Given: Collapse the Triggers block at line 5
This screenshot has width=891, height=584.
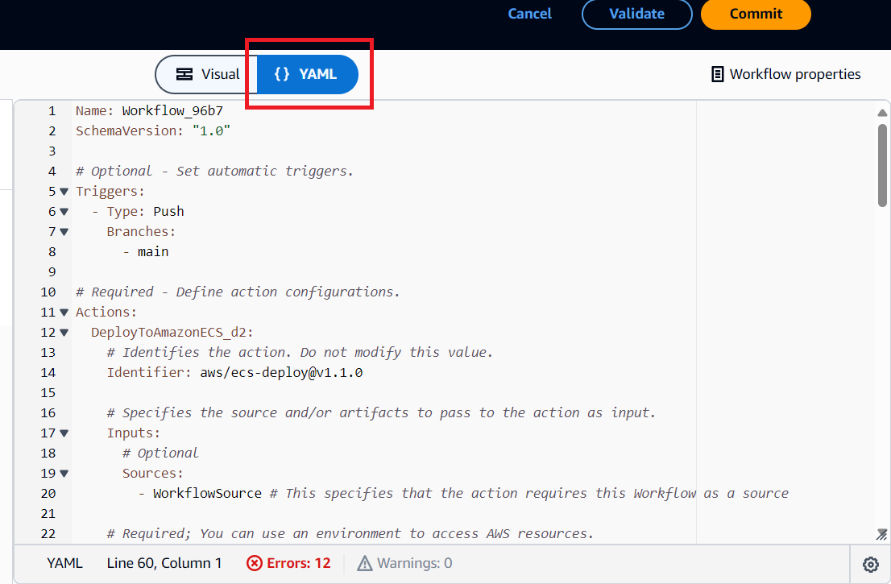Looking at the screenshot, I should click(64, 192).
